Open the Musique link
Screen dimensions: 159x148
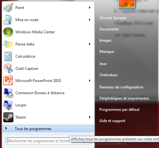coord(107,52)
